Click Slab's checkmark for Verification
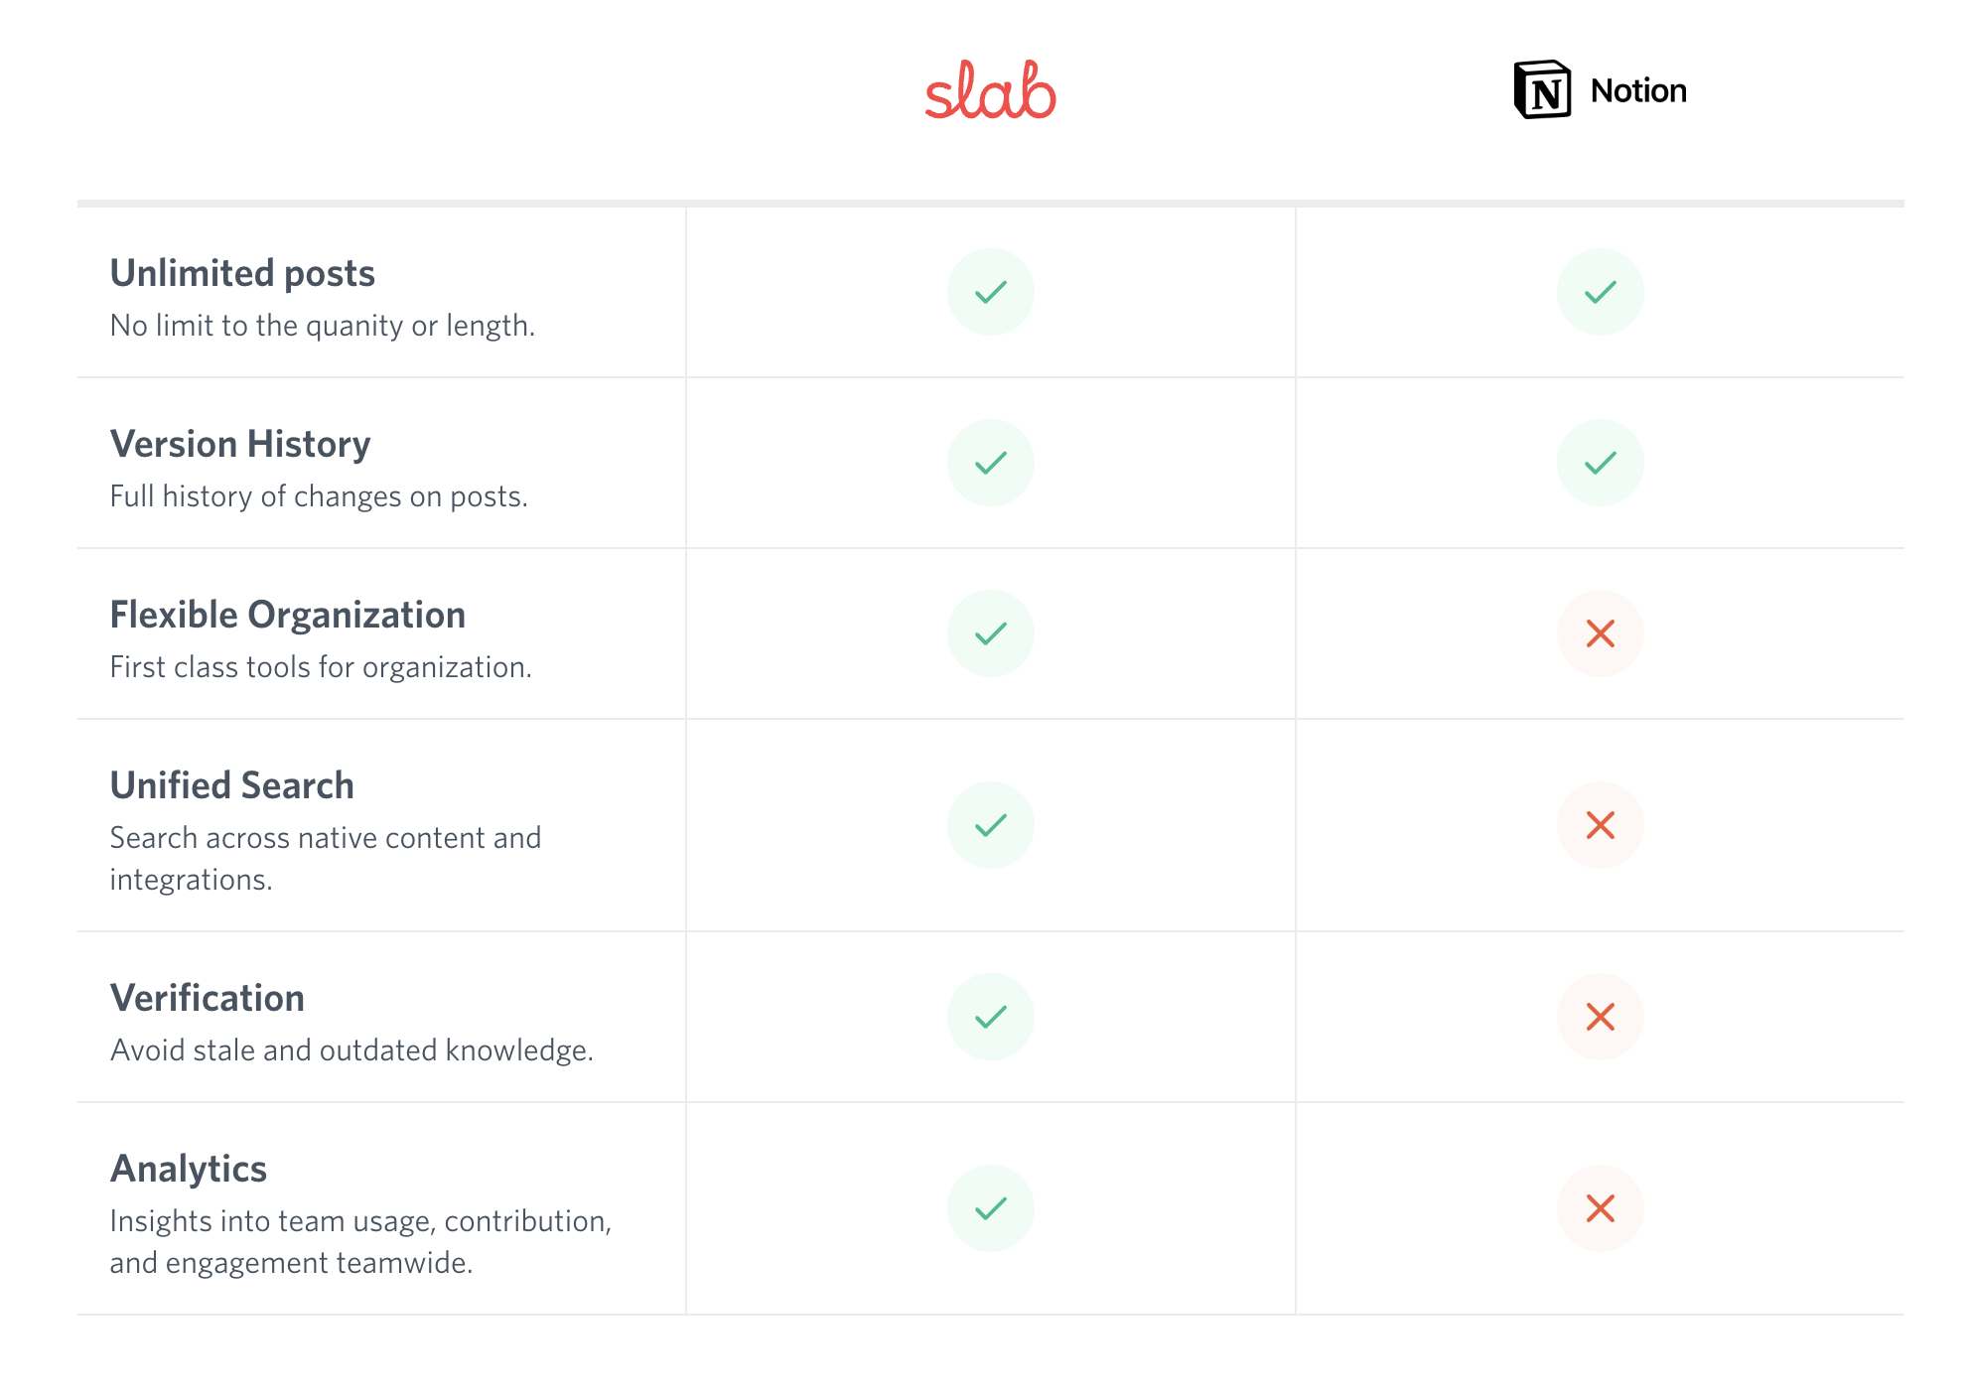The height and width of the screenshot is (1398, 1966). 990,1017
